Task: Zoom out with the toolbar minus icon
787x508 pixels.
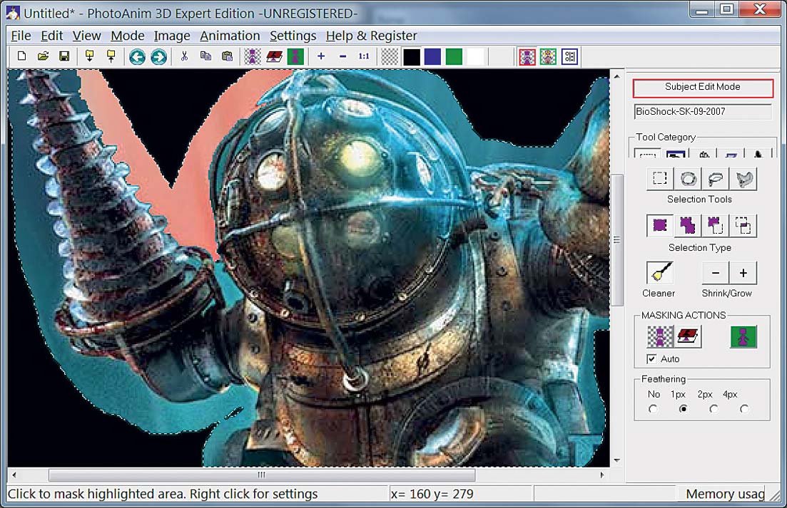Action: pyautogui.click(x=342, y=56)
